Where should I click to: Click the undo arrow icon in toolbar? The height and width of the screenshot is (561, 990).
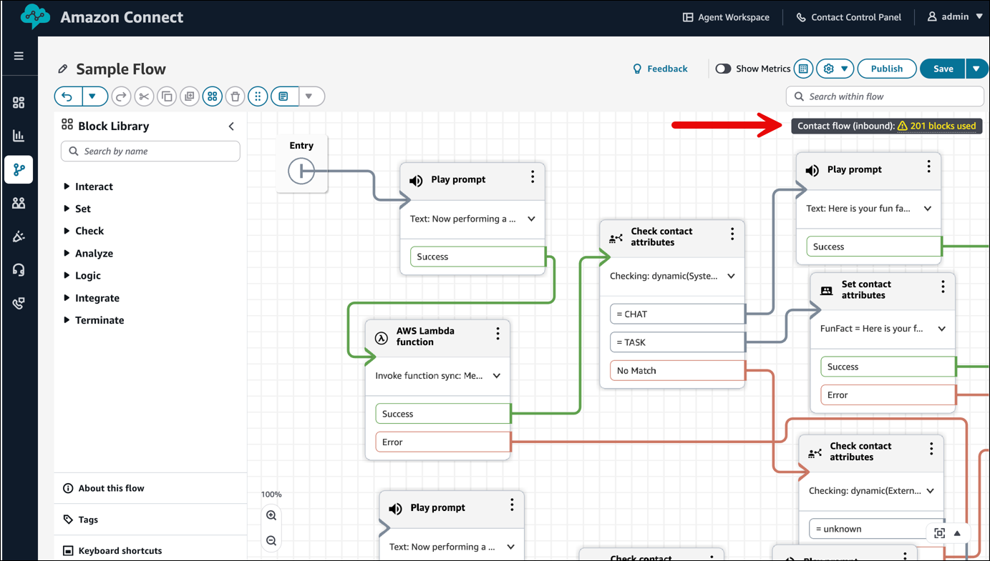point(67,96)
